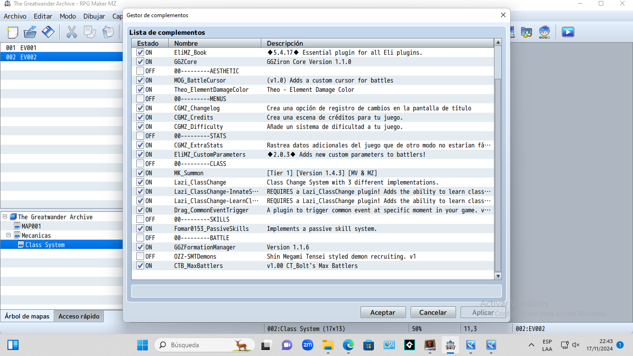
Task: Open the Archivo menu
Action: [15, 16]
